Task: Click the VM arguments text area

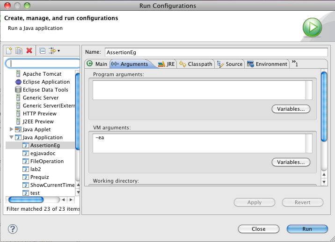Action: 202,143
